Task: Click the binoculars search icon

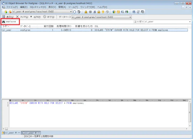Action: click(x=3, y=22)
